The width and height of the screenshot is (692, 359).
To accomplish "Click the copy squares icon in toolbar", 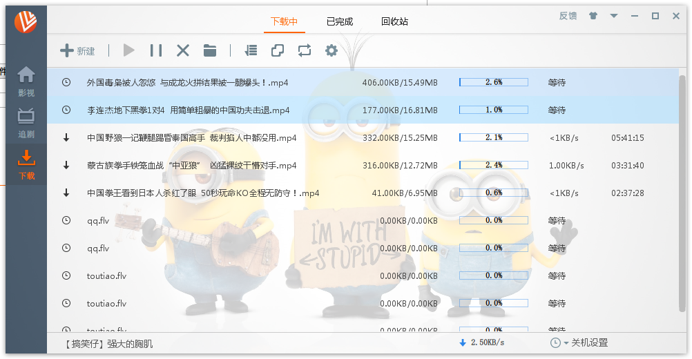I will (x=278, y=50).
